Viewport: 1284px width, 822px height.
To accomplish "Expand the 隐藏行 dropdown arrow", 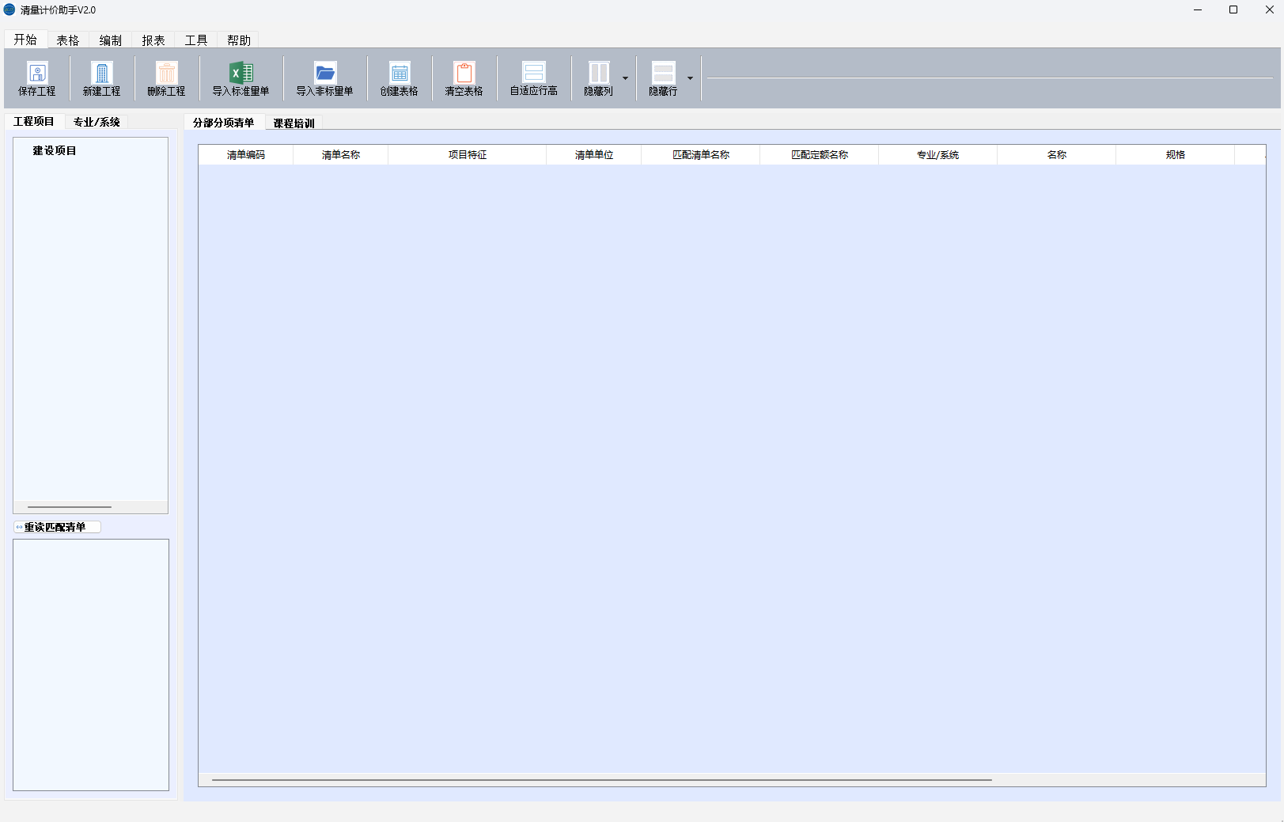I will coord(690,78).
